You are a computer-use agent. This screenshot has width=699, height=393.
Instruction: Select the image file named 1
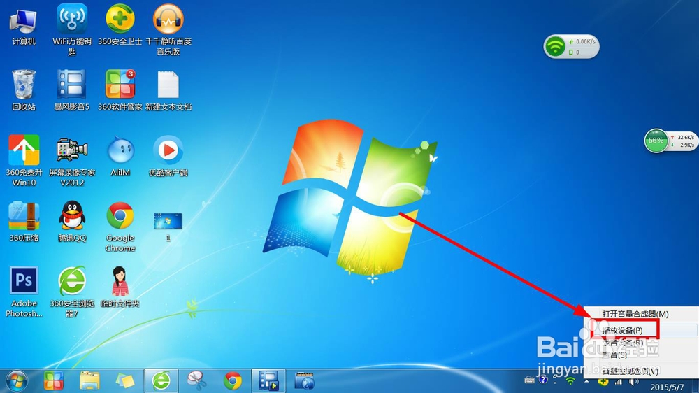(168, 227)
